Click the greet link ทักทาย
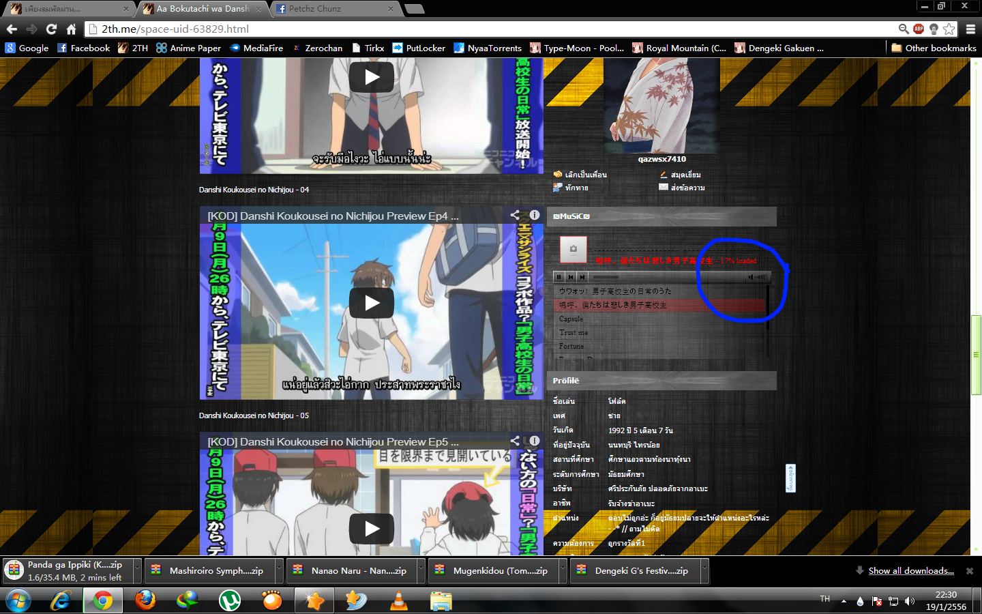The width and height of the screenshot is (982, 614). point(576,188)
